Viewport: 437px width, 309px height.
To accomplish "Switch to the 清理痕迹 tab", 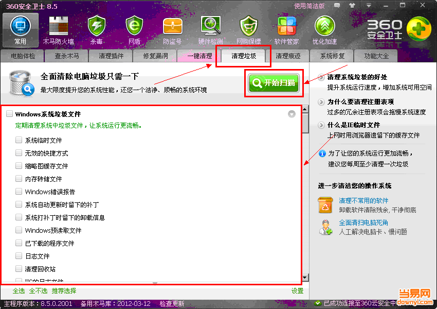I will (288, 56).
